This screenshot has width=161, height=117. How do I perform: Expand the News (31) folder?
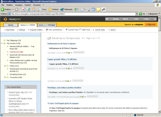5,66
